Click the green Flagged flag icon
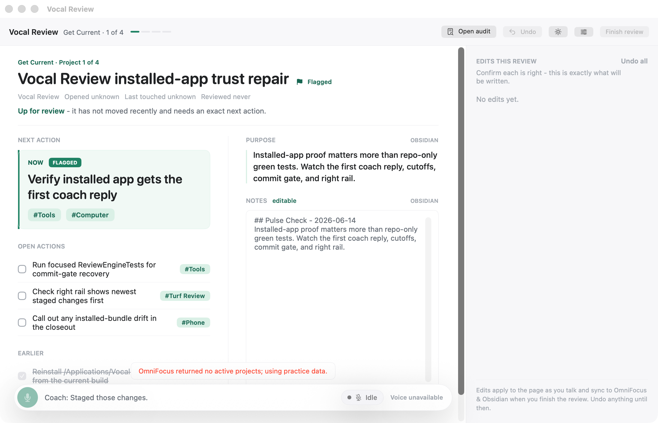 pyautogui.click(x=300, y=82)
